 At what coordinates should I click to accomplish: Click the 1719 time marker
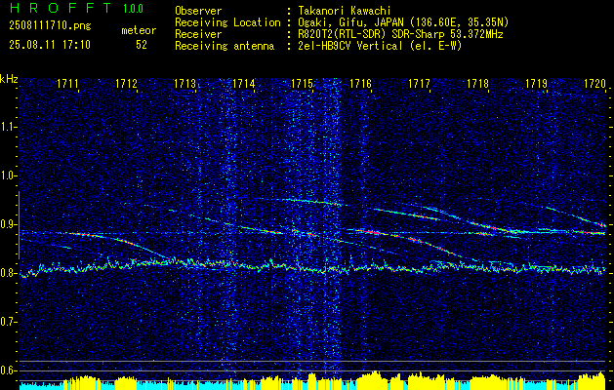pyautogui.click(x=537, y=84)
